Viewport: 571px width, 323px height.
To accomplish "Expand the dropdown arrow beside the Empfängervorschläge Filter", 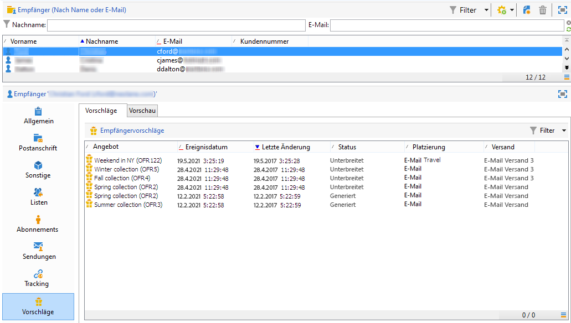I will [564, 131].
